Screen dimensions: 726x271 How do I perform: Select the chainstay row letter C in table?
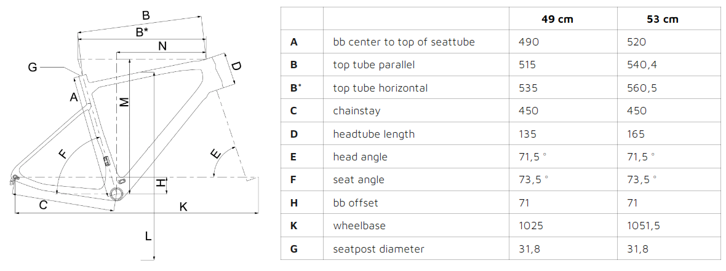(293, 111)
